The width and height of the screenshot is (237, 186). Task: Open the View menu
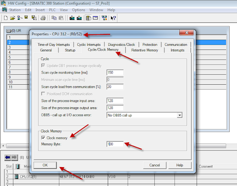point(64,10)
